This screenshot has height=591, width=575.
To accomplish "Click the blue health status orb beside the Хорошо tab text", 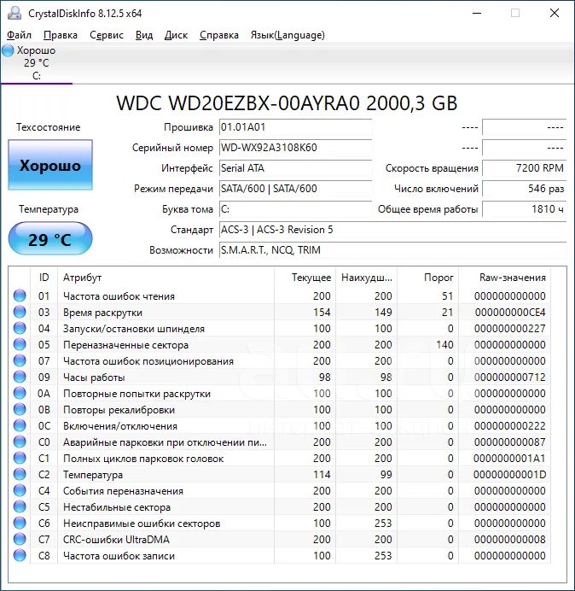I will point(8,50).
